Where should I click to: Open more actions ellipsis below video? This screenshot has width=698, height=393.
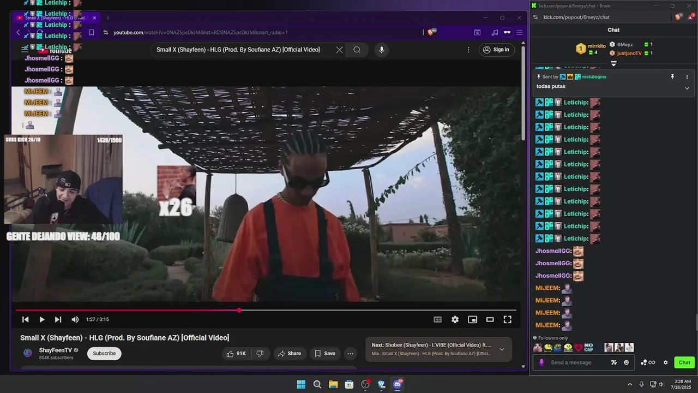coord(350,353)
